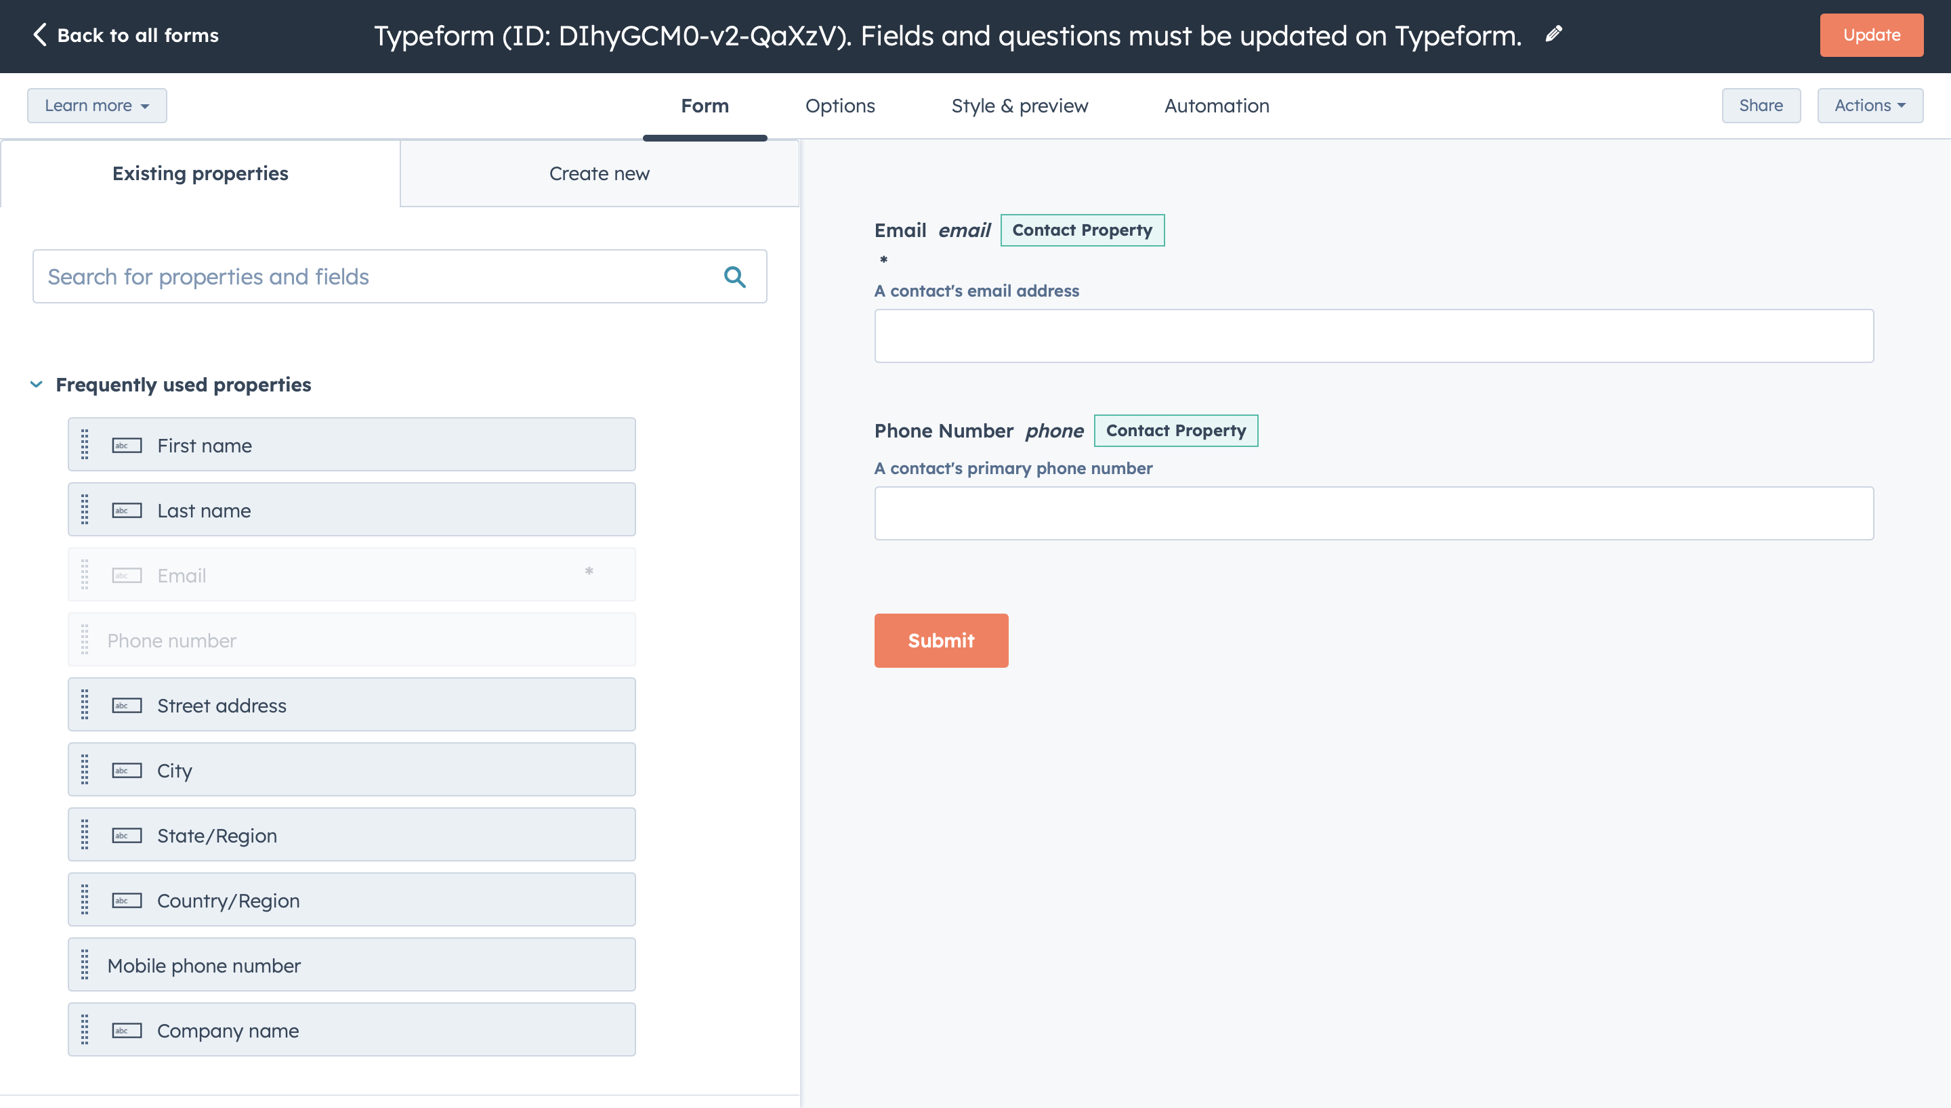
Task: Click the Contact Property badge next to Email
Action: [1082, 230]
